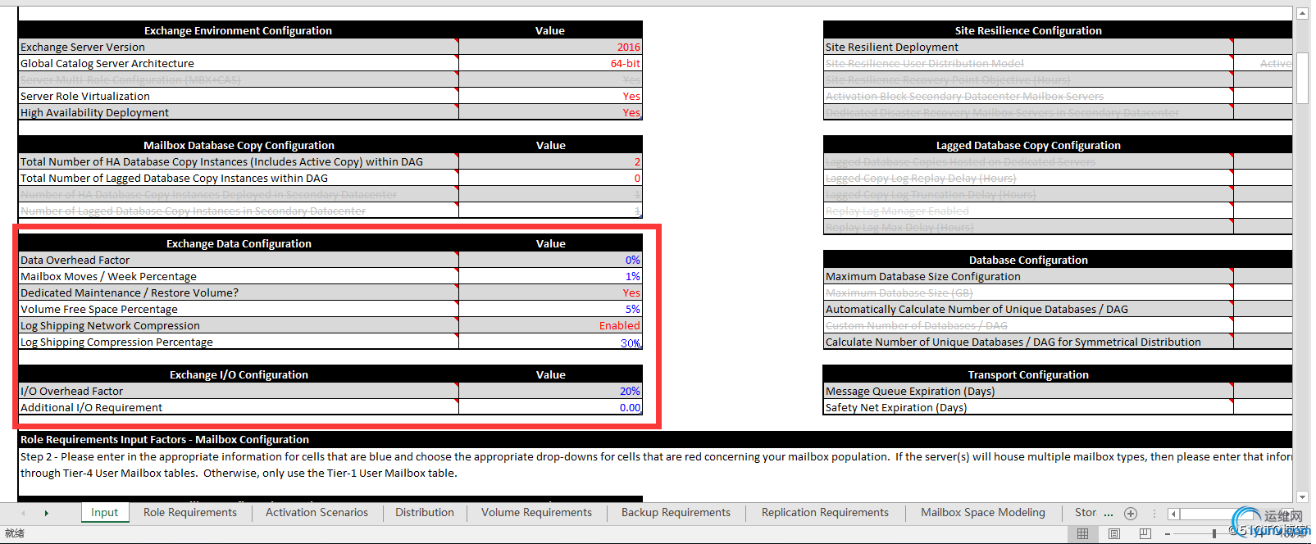Image resolution: width=1316 pixels, height=544 pixels.
Task: Click Exchange Data Configuration header
Action: coord(239,243)
